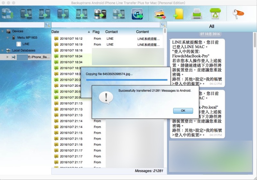257x180 pixels.
Task: Click the message icon on 2016/10/7 21:16 row
Action: (56, 144)
